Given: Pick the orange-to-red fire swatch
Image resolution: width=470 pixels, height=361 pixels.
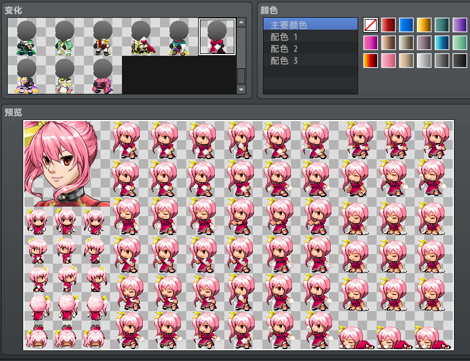Looking at the screenshot, I should point(371,61).
